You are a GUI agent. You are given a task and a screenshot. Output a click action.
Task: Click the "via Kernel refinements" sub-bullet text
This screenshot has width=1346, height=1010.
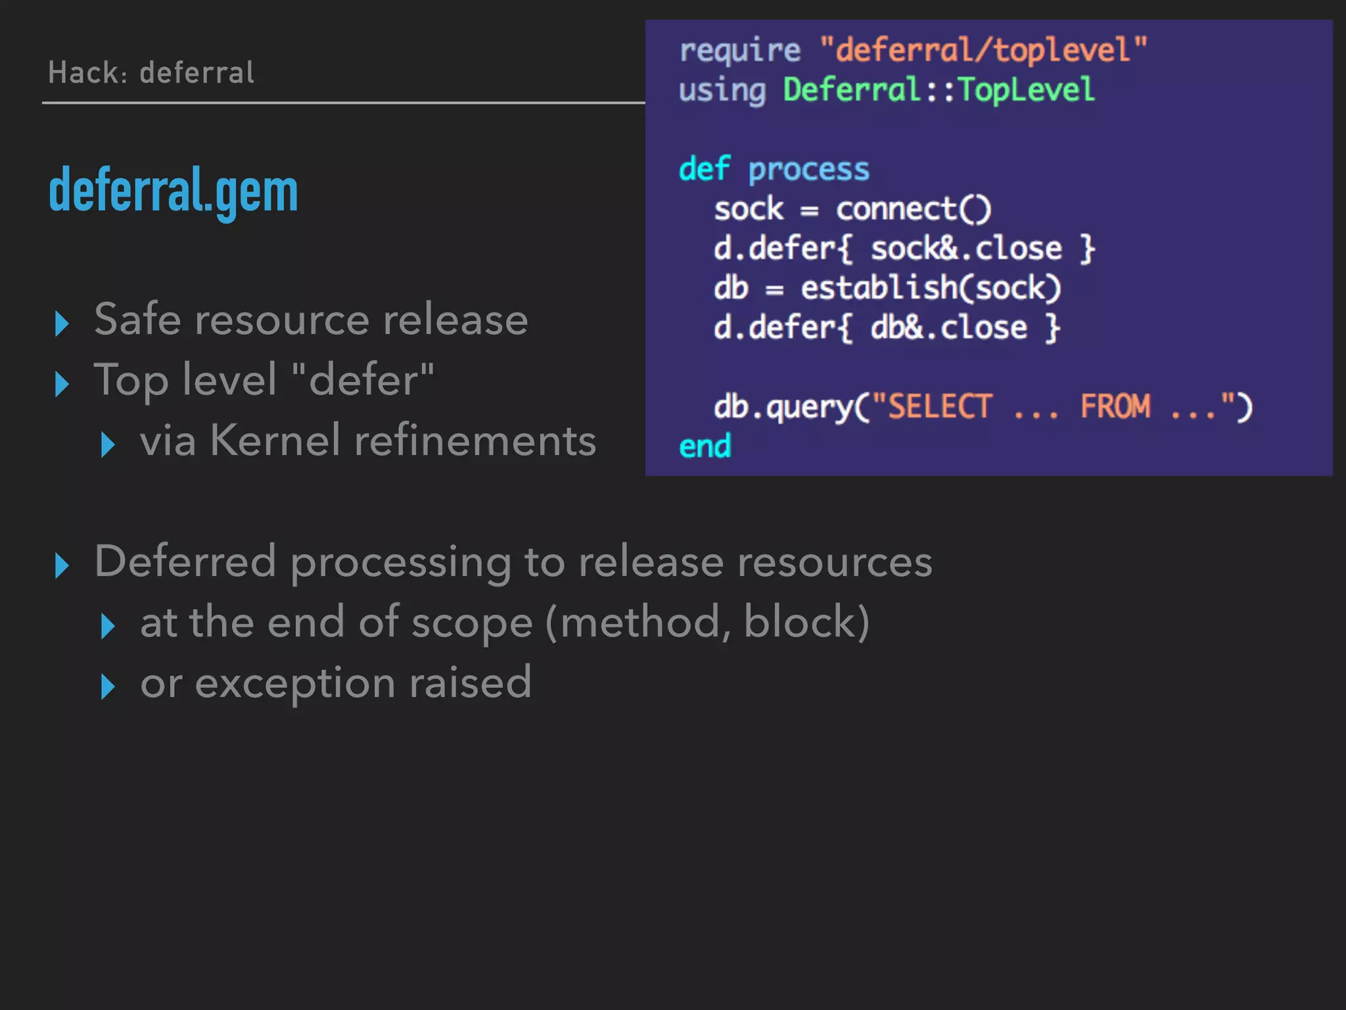368,441
